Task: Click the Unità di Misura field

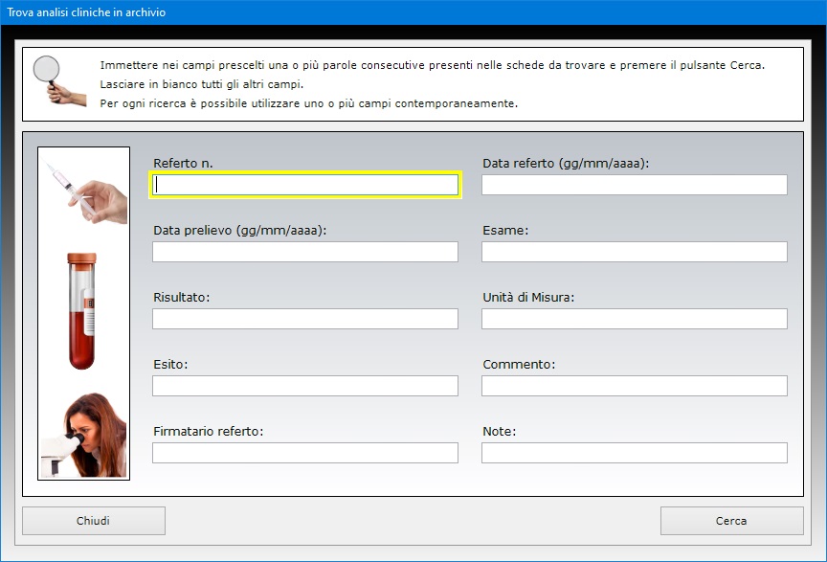Action: coord(634,319)
